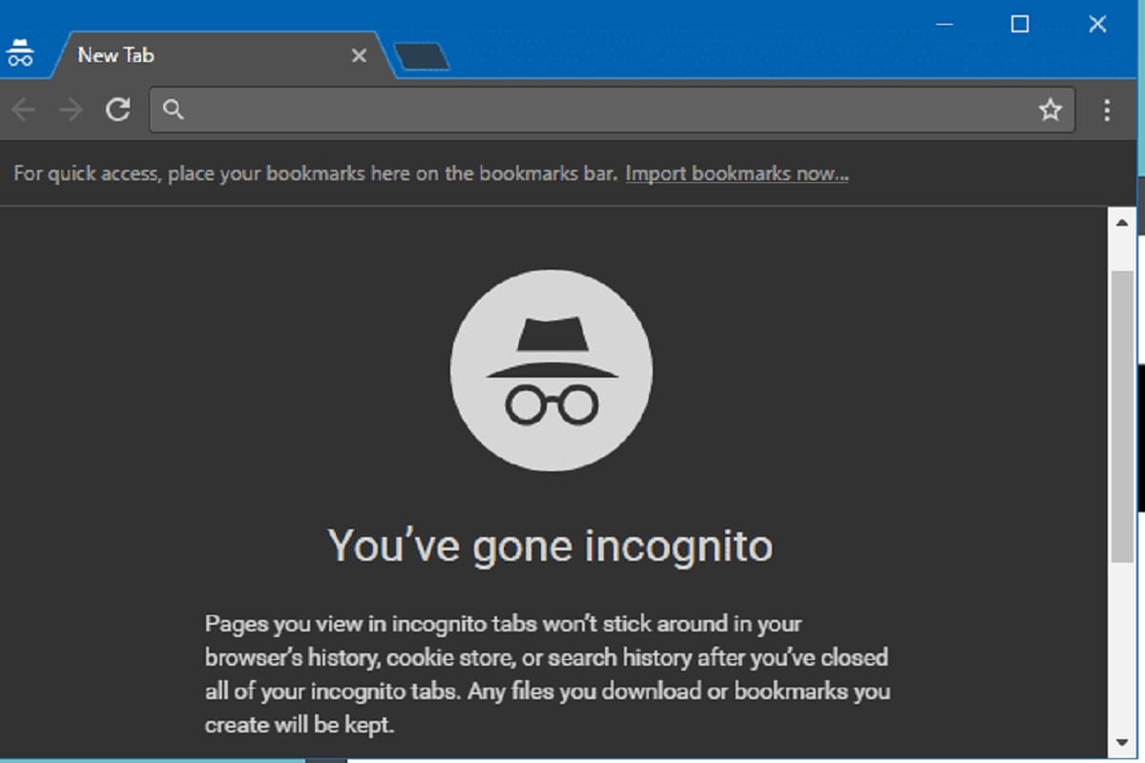Click the Import bookmarks now link

[x=737, y=174]
